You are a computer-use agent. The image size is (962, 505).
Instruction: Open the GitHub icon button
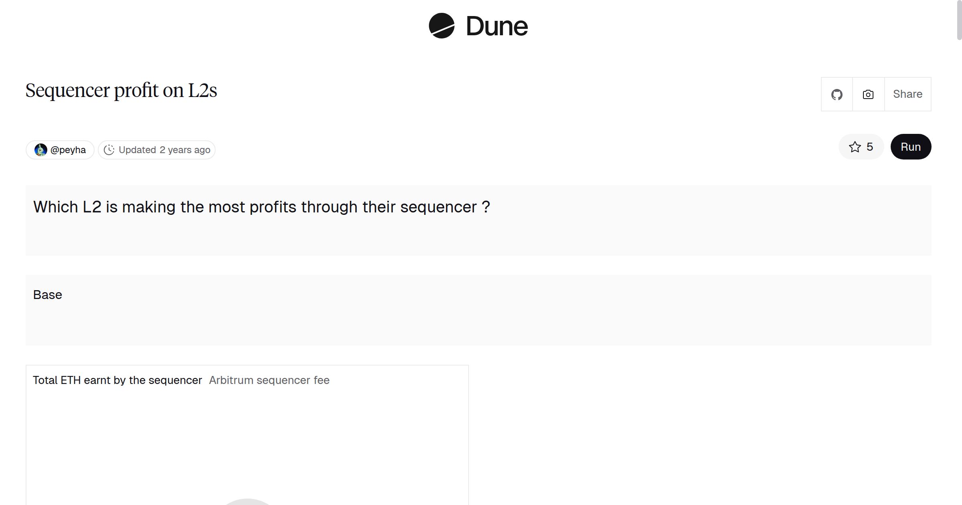837,95
